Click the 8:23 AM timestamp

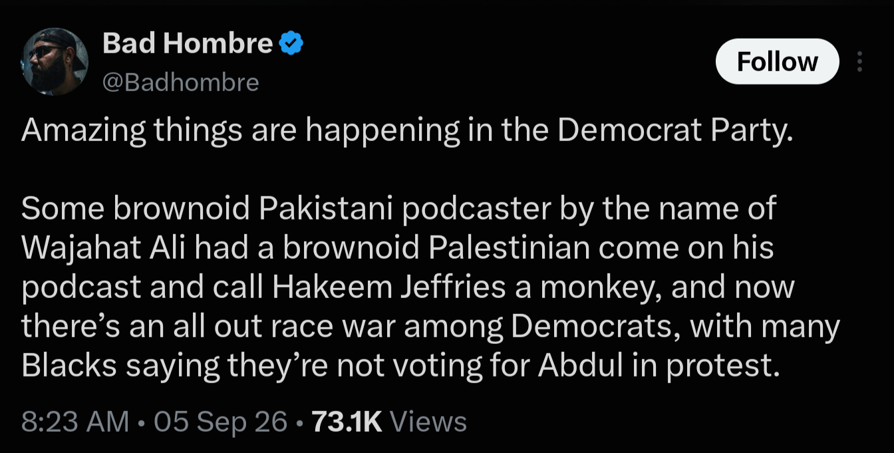click(75, 422)
